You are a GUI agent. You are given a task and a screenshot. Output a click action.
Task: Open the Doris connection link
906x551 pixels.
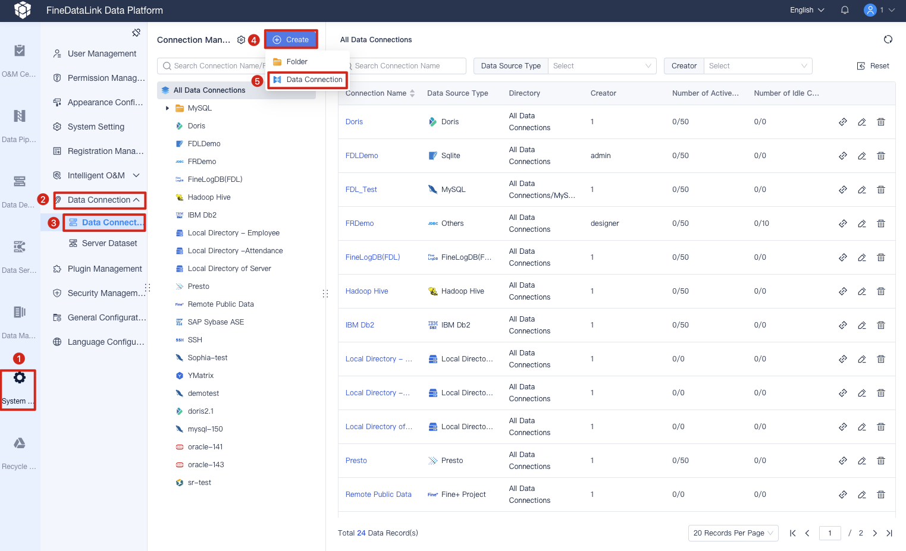point(354,121)
